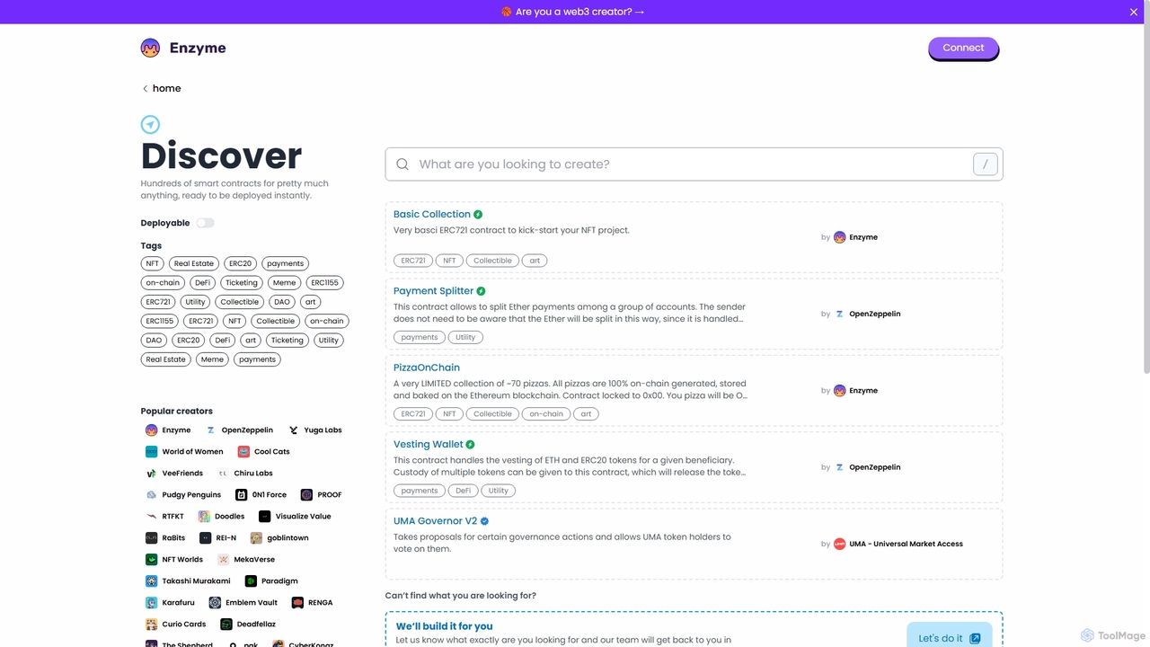Click the magnifier icon in the search bar
The width and height of the screenshot is (1150, 647).
coord(402,164)
